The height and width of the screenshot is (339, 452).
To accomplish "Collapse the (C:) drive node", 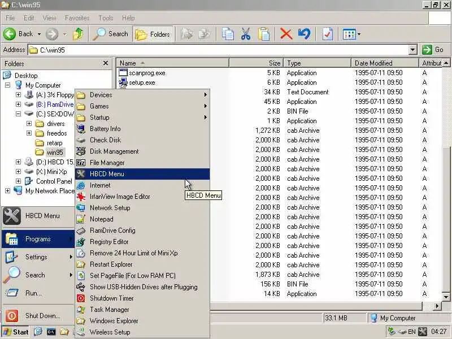I will point(18,114).
